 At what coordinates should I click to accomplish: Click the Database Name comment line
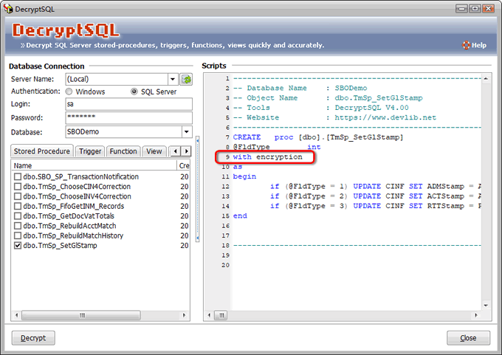(x=300, y=88)
